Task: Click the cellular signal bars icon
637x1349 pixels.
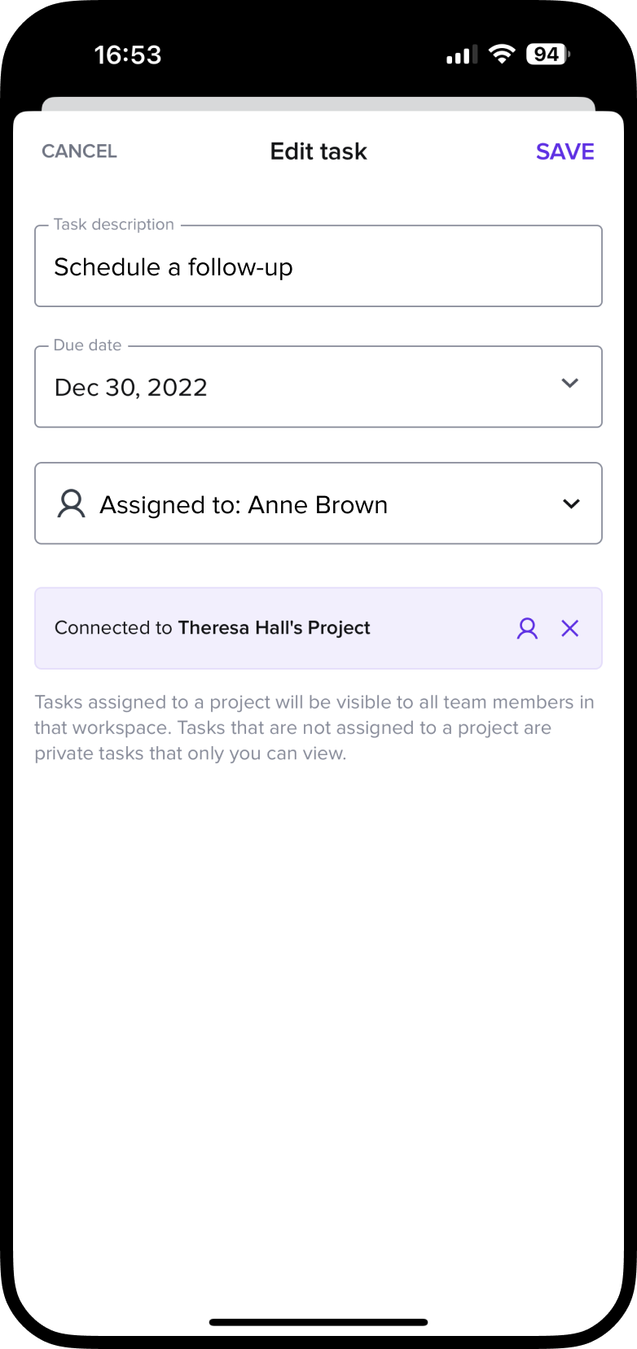Action: pyautogui.click(x=462, y=55)
